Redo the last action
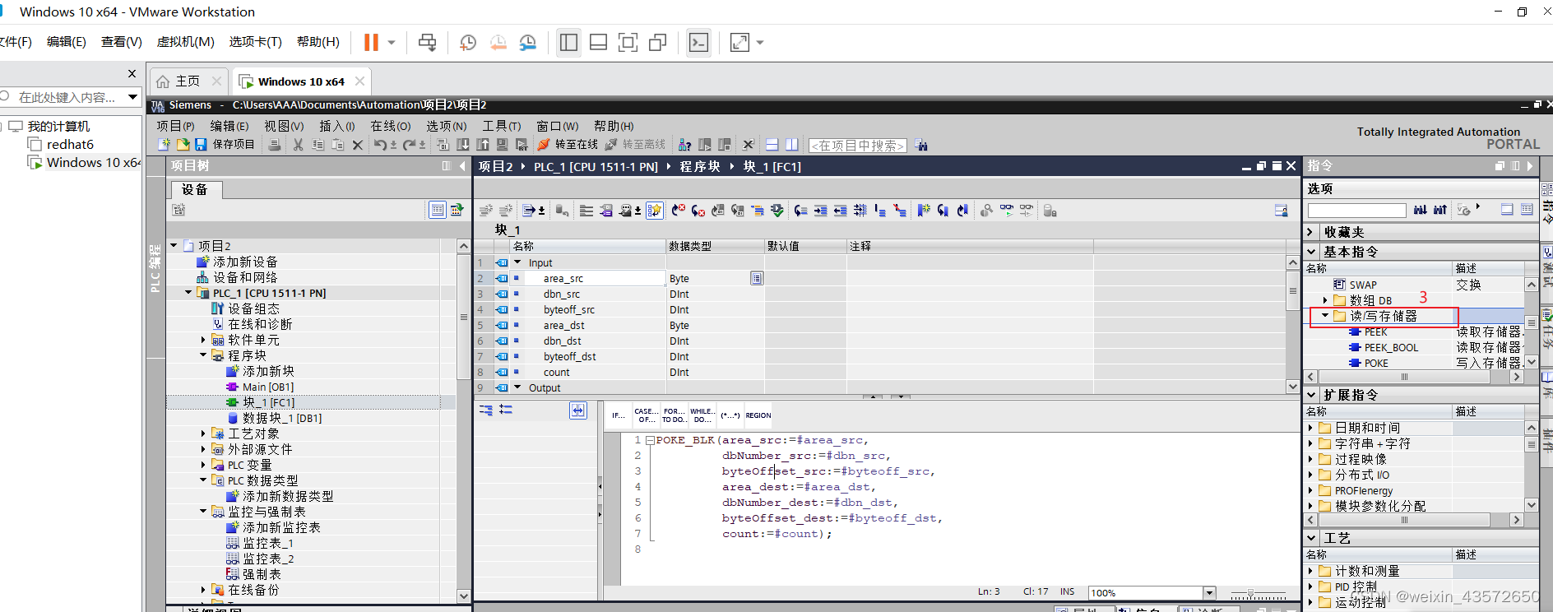 (x=409, y=145)
